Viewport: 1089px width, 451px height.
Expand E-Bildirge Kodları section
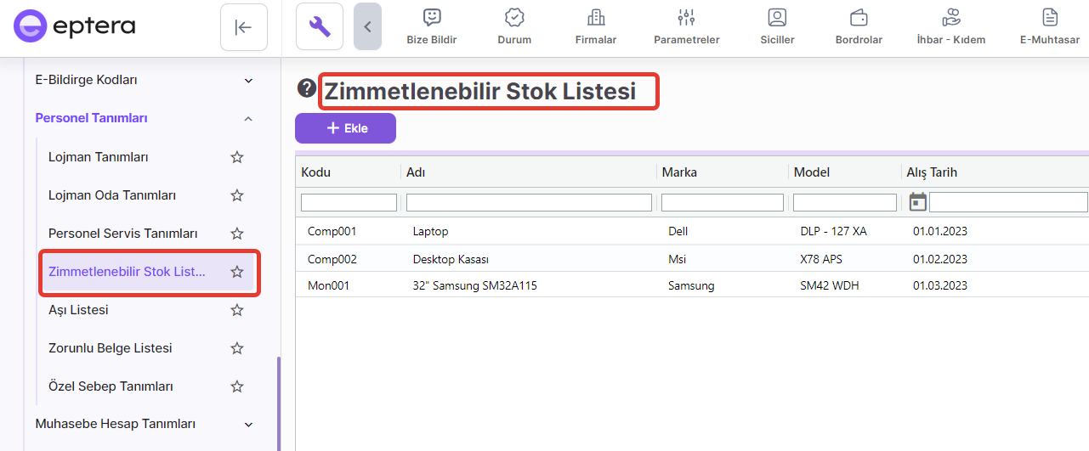[248, 81]
